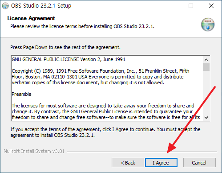This screenshot has width=222, height=173.
Task: Click the Copyright paragraph in license box
Action: click(x=101, y=77)
